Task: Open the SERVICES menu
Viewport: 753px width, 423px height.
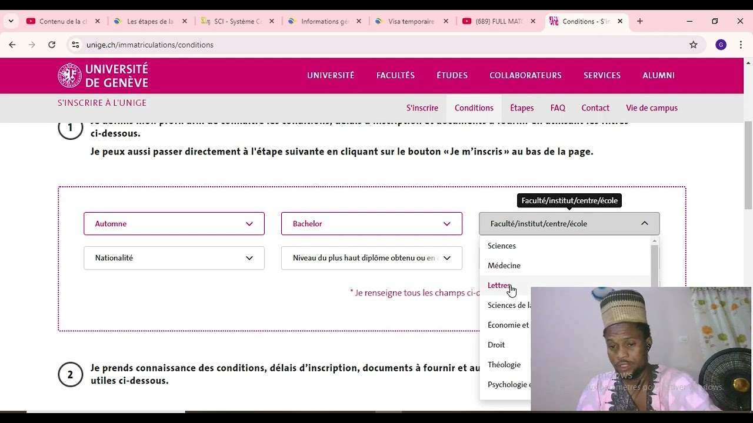Action: 602,75
